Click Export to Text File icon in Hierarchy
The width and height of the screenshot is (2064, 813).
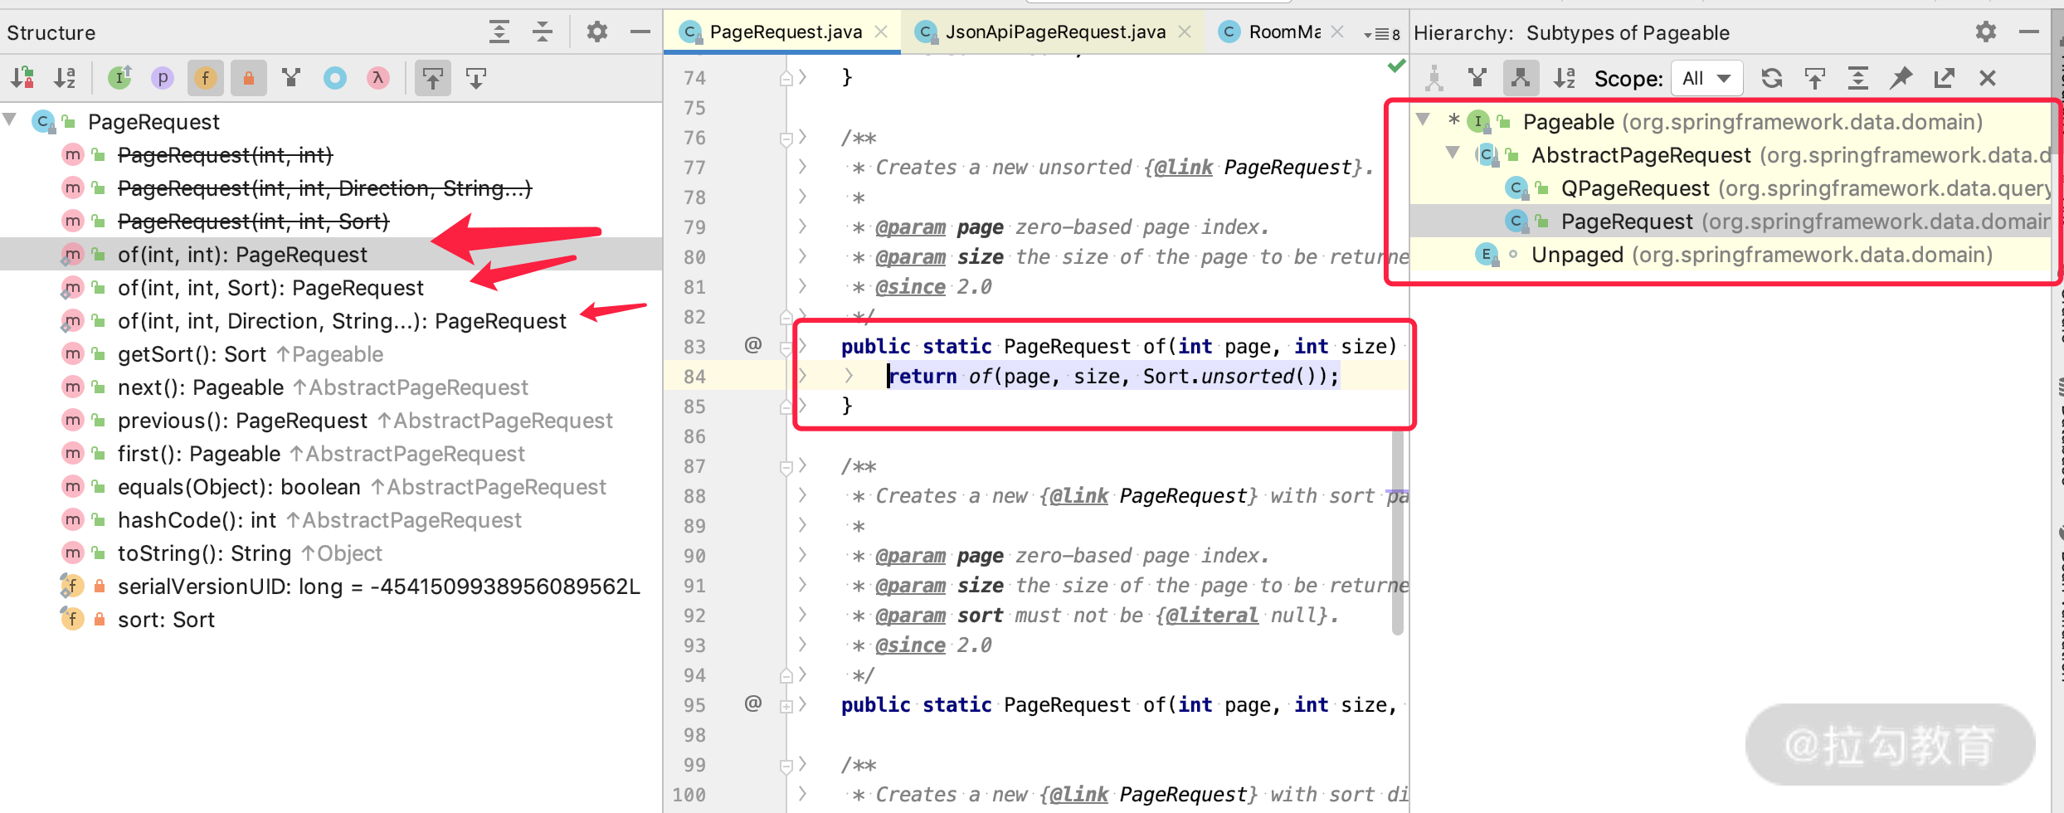pos(1945,78)
